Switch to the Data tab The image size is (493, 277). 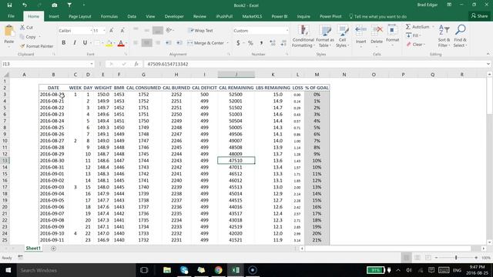[x=132, y=16]
